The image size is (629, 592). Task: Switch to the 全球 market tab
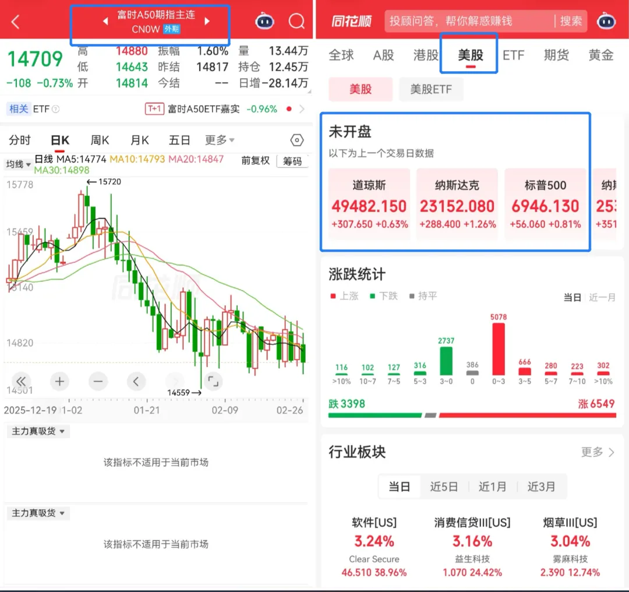[341, 55]
